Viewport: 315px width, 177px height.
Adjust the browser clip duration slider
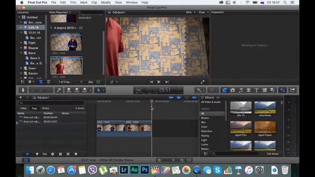point(81,82)
